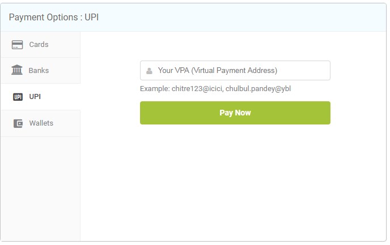This screenshot has width=390, height=245.
Task: Select the UPI tab label
Action: (35, 97)
